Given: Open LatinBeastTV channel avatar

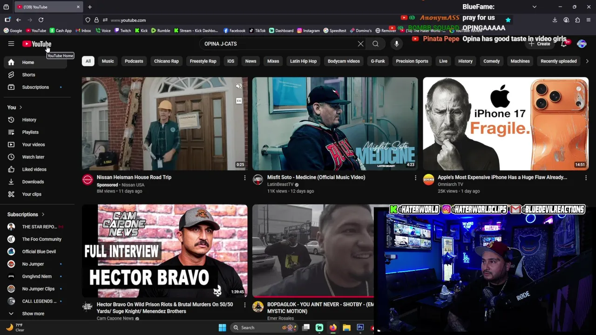Looking at the screenshot, I should [258, 180].
